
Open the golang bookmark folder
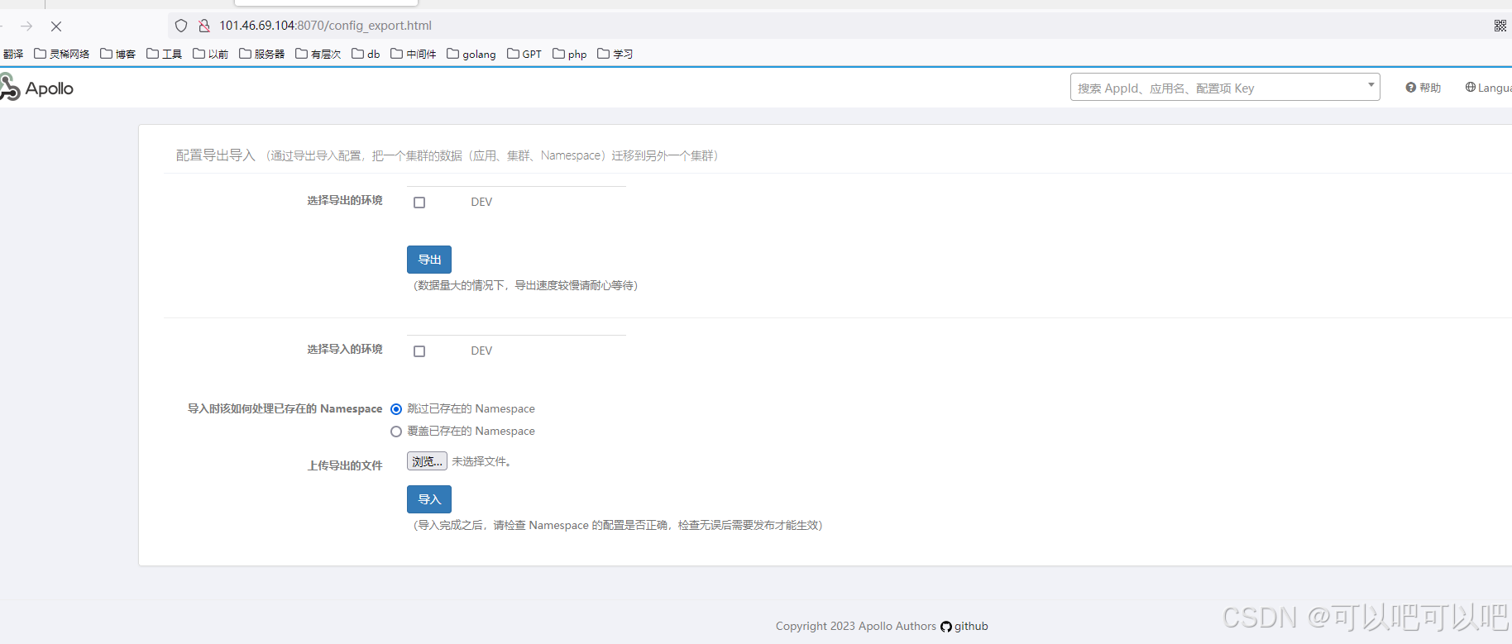[471, 54]
